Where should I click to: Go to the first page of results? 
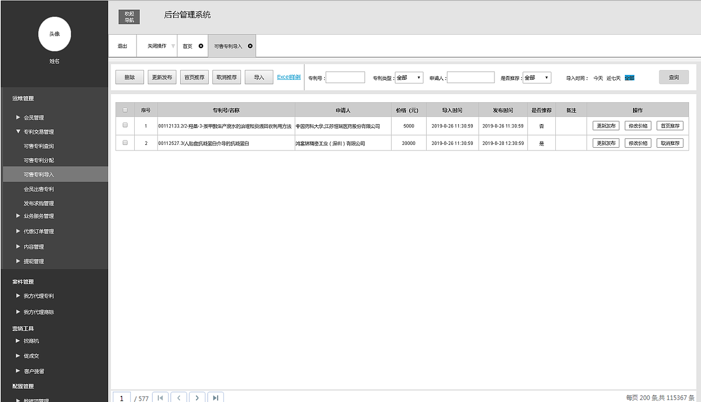point(160,398)
